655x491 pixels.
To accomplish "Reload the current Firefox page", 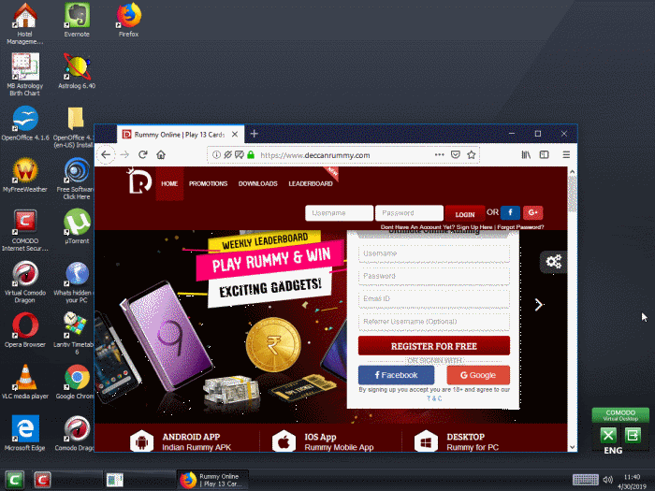I will 143,155.
